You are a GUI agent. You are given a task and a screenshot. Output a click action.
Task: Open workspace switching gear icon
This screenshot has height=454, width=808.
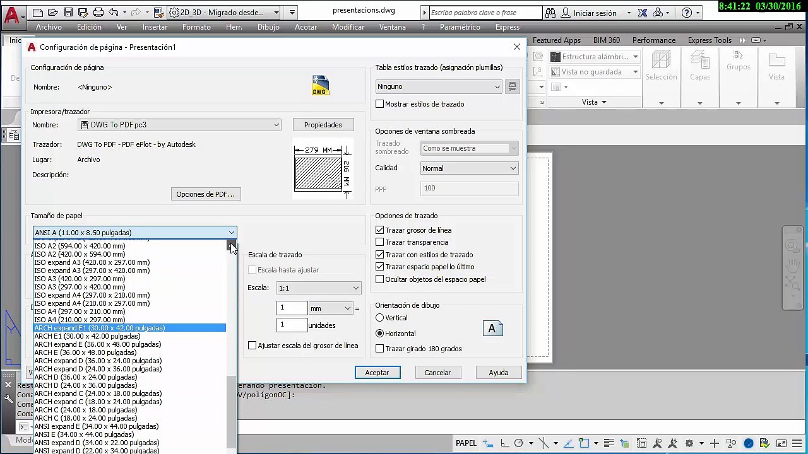coord(689,443)
